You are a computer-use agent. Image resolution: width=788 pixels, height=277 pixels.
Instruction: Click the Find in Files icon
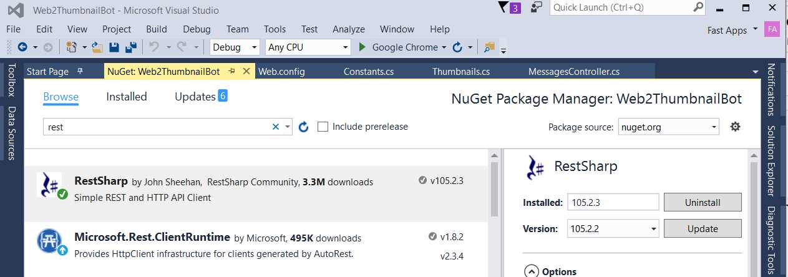click(489, 47)
